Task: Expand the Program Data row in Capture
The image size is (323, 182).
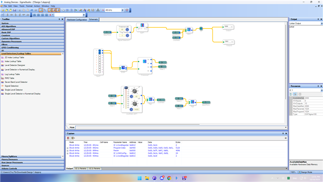Action: click(68, 148)
